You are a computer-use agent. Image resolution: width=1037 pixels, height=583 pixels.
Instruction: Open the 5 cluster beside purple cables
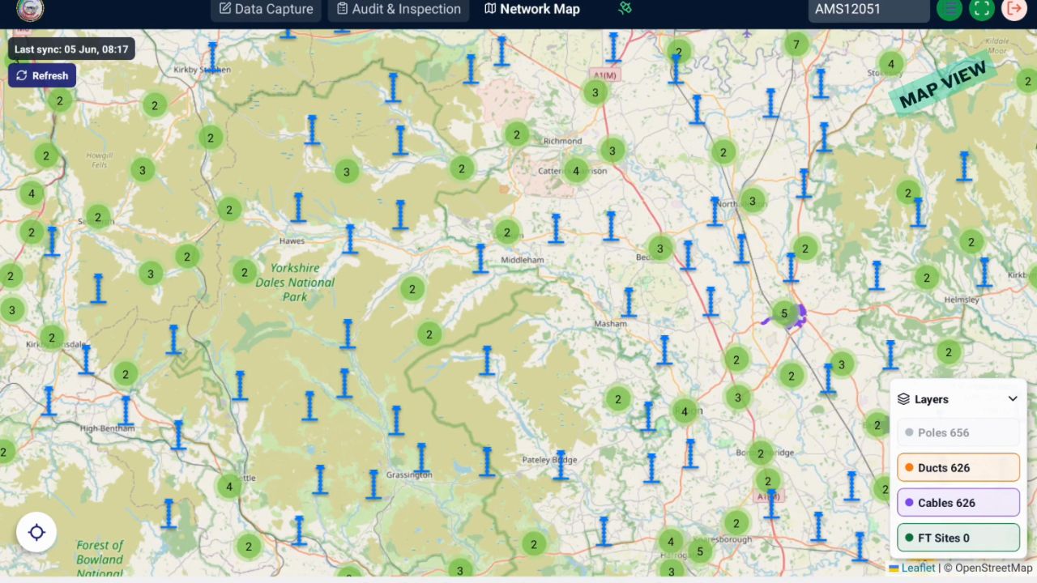point(783,313)
